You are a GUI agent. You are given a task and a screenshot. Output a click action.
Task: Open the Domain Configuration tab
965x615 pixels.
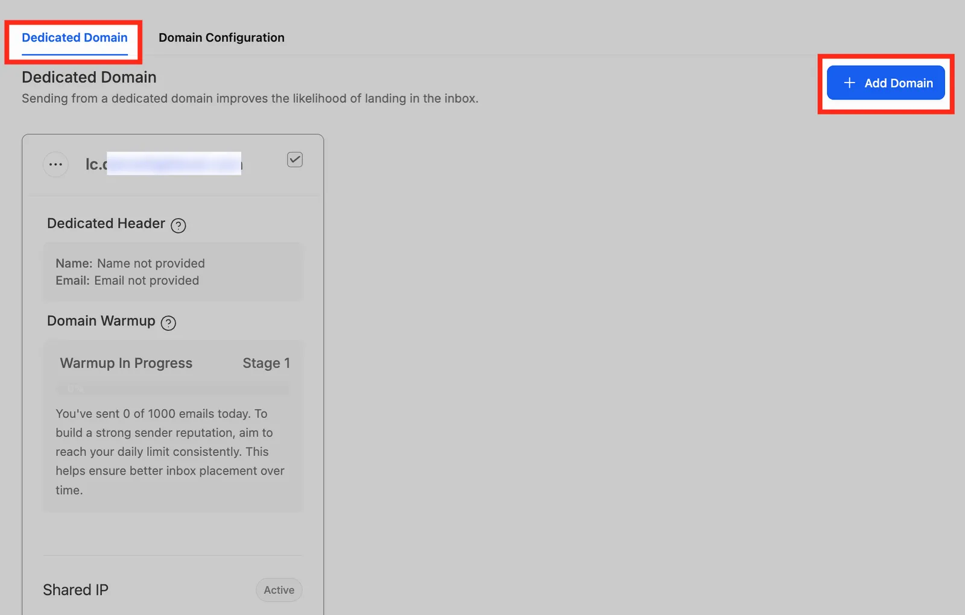click(221, 38)
